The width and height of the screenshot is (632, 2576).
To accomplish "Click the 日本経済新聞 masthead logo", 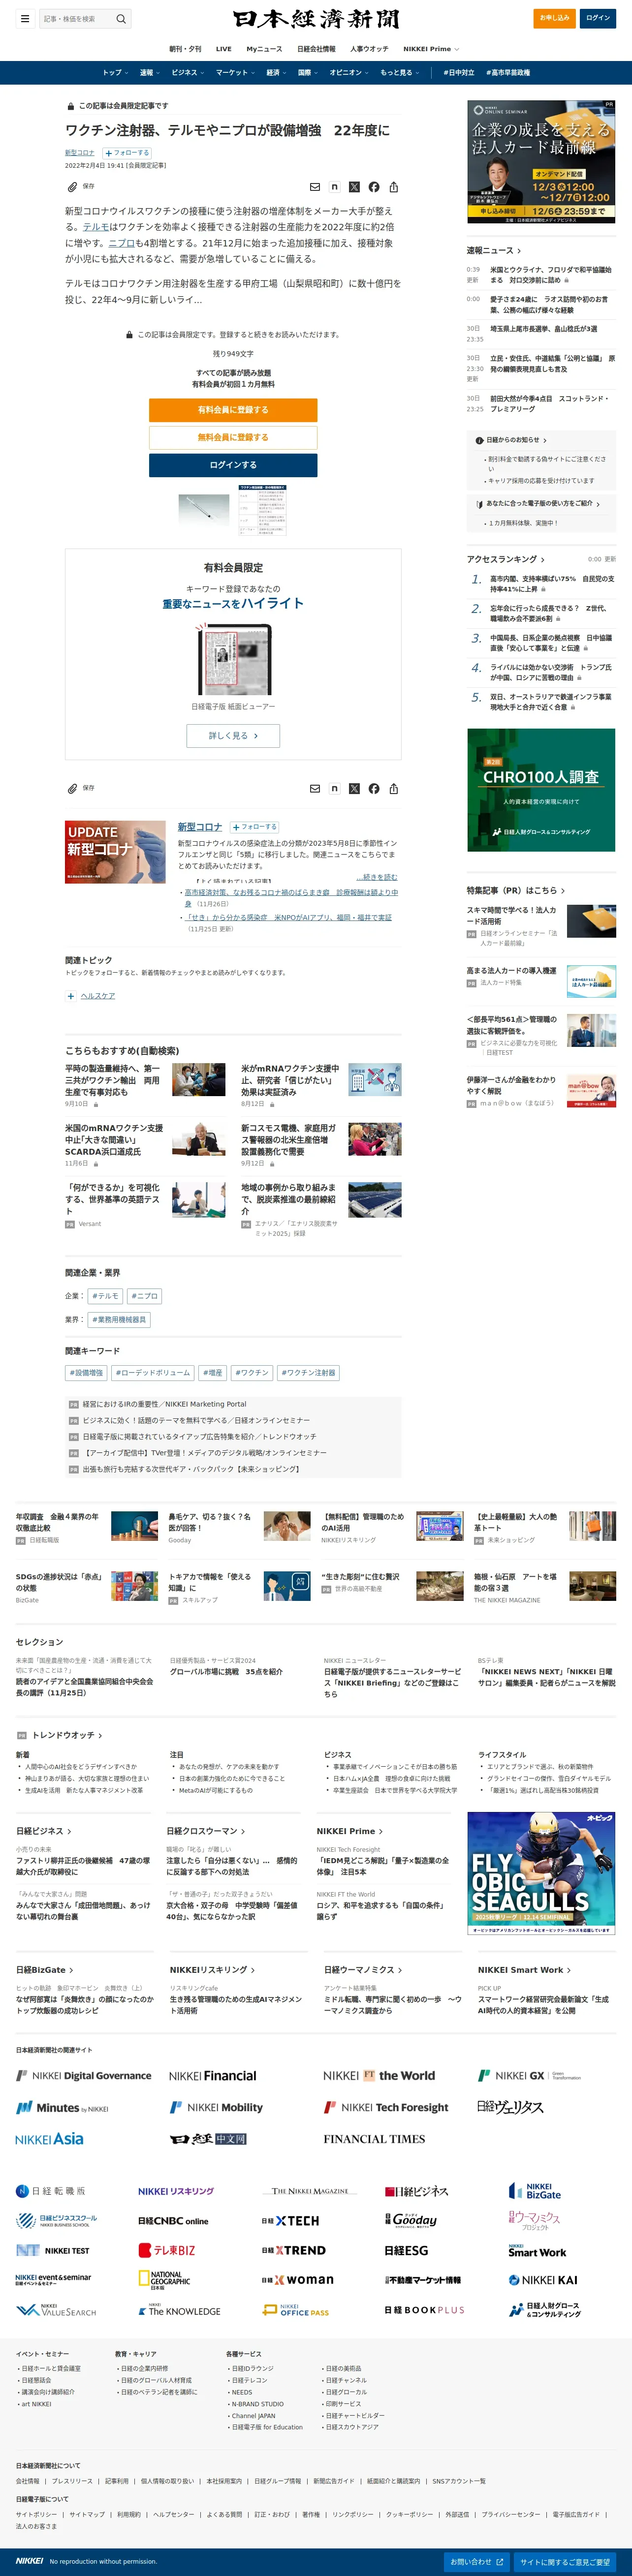I will click(x=316, y=18).
